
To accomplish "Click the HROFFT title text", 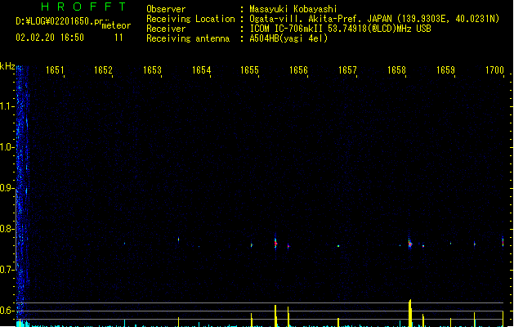I will 84,7.
